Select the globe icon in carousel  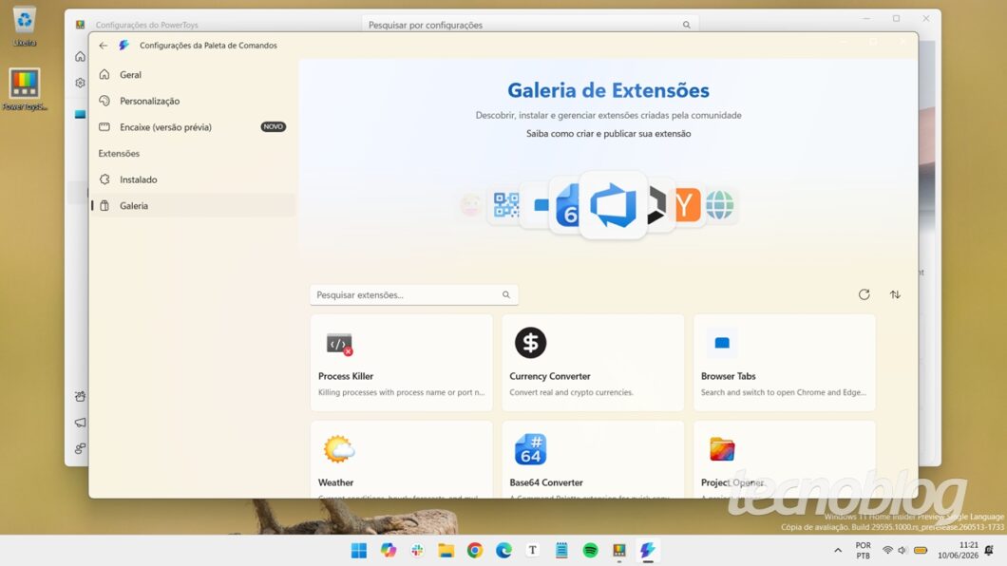[x=720, y=205]
